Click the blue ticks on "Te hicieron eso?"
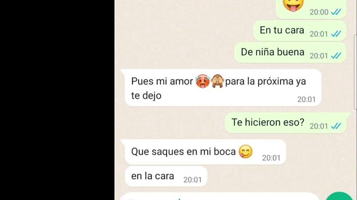357x200 pixels. pos(336,126)
